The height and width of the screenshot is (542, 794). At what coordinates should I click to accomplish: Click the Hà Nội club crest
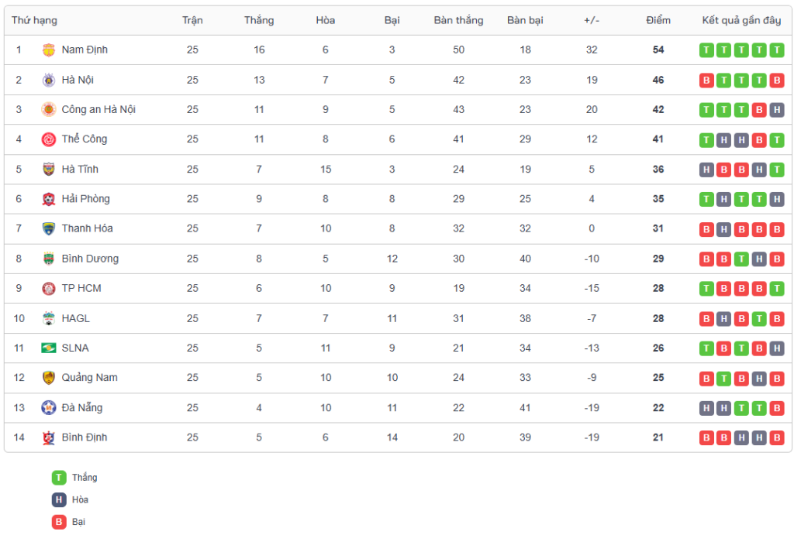[49, 80]
